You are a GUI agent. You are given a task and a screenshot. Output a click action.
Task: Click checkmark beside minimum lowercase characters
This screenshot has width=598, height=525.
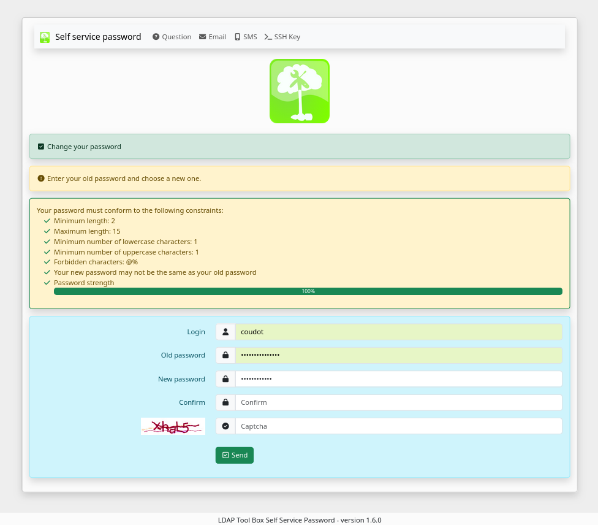click(x=47, y=242)
